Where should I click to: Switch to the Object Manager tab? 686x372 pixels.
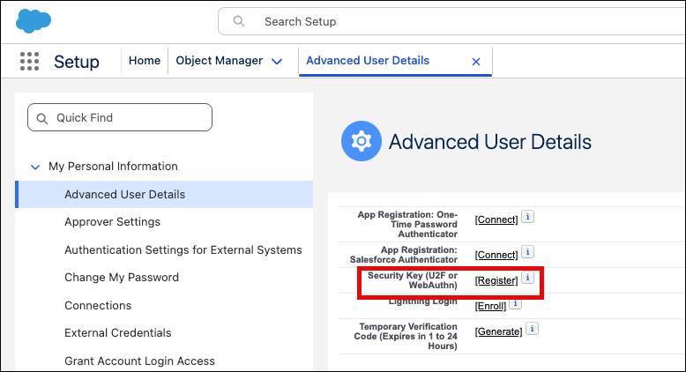click(x=220, y=61)
